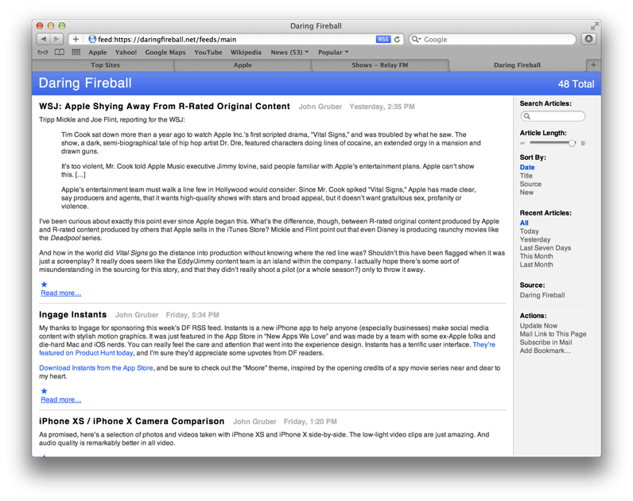
Task: Filter articles to Last Seven Days
Action: coord(546,248)
